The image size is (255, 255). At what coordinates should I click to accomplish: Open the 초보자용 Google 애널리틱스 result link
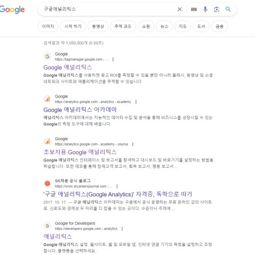[x=80, y=152]
